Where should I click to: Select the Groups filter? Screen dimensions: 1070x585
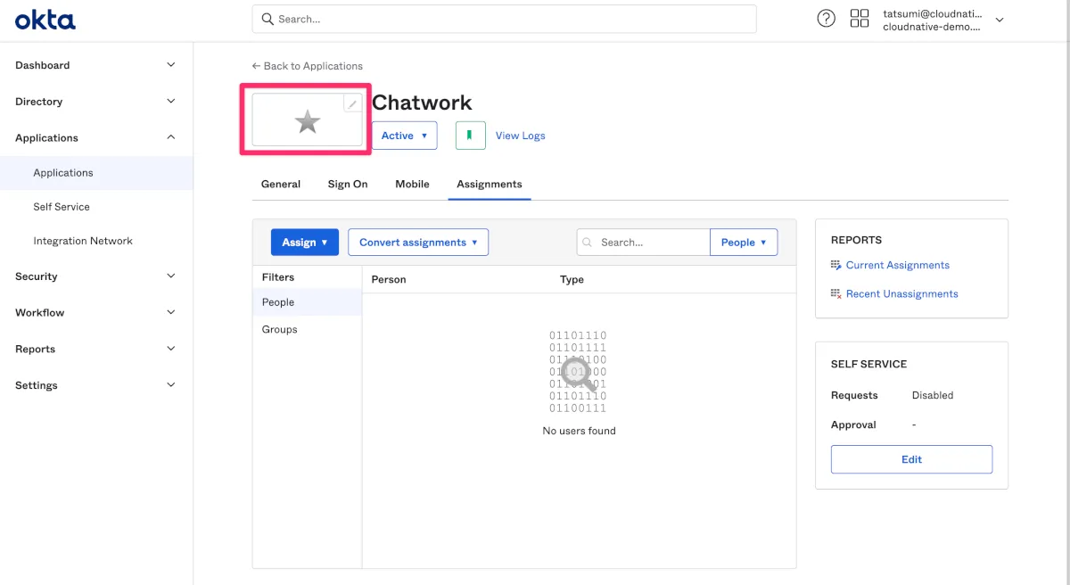(280, 329)
